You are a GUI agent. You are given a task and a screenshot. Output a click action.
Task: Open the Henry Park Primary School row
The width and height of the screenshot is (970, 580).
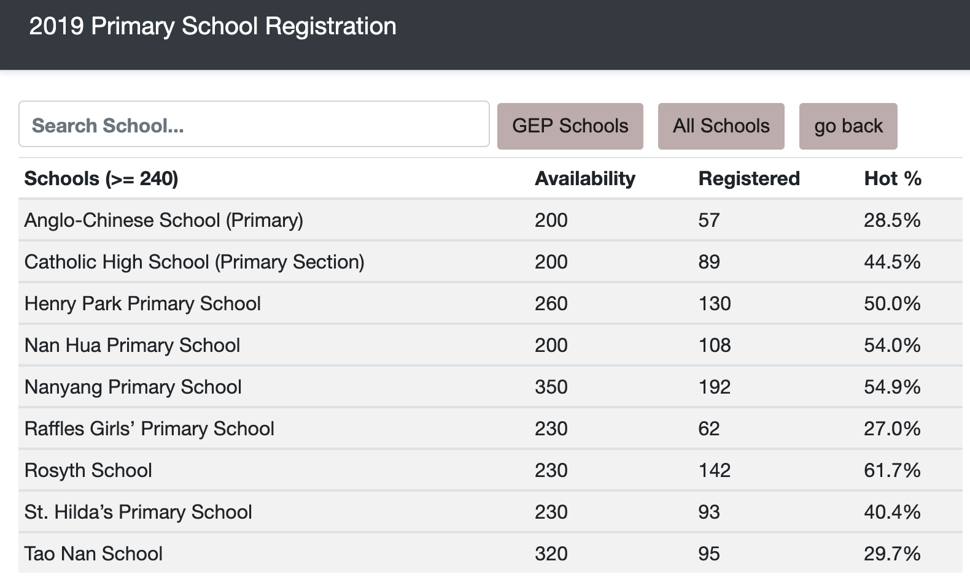pyautogui.click(x=142, y=303)
